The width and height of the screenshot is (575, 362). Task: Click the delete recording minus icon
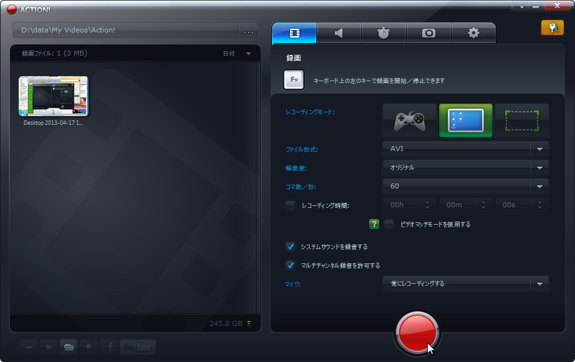[29, 347]
